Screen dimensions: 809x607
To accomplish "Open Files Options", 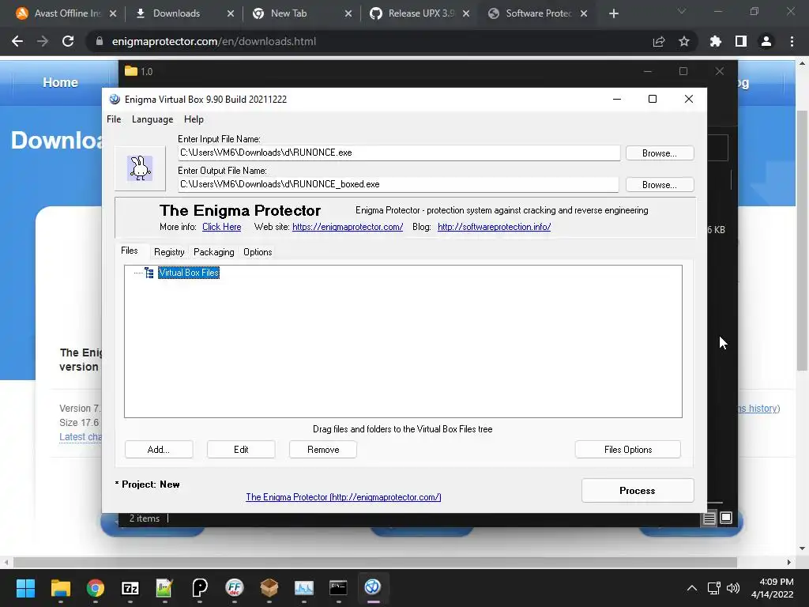I will pos(628,450).
